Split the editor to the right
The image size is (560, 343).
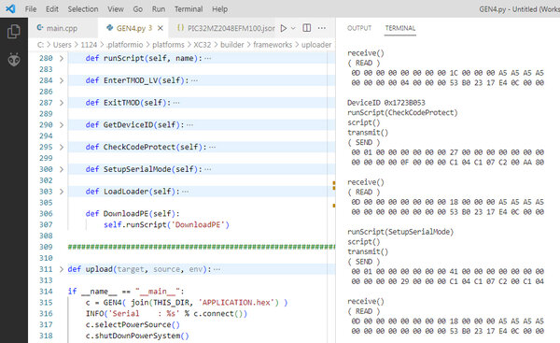[x=307, y=28]
